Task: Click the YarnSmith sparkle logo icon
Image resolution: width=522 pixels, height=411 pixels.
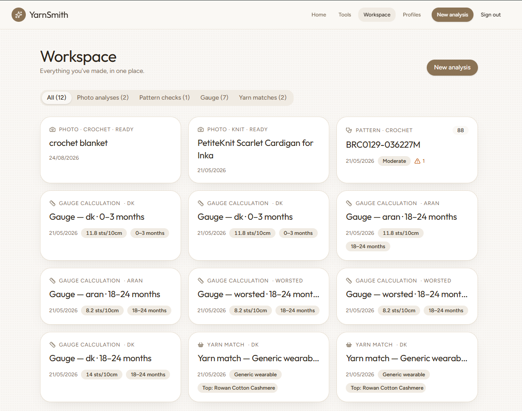Action: (x=19, y=15)
